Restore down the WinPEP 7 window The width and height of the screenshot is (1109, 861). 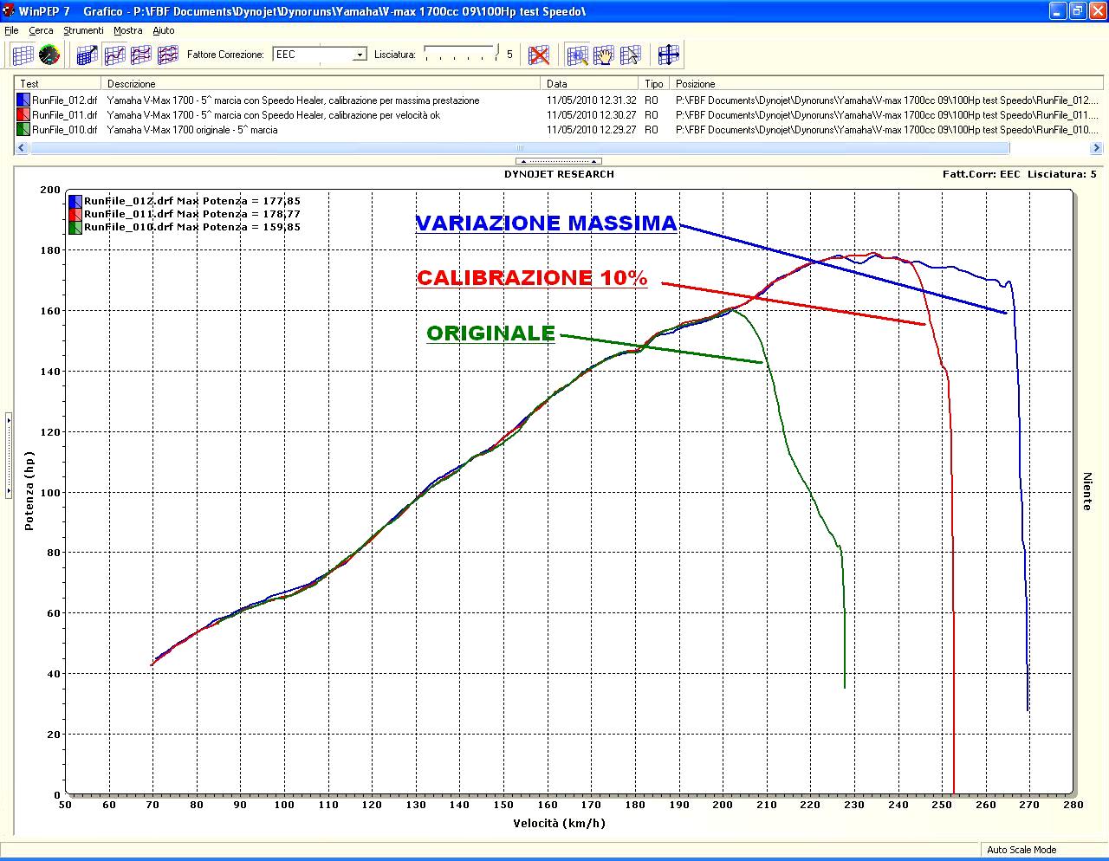(1077, 11)
